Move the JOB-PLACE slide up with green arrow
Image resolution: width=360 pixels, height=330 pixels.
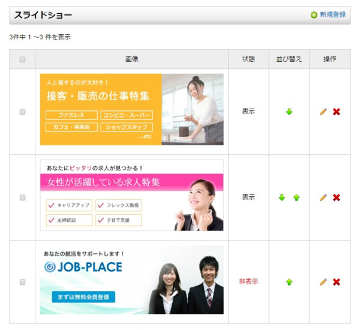[x=289, y=282]
